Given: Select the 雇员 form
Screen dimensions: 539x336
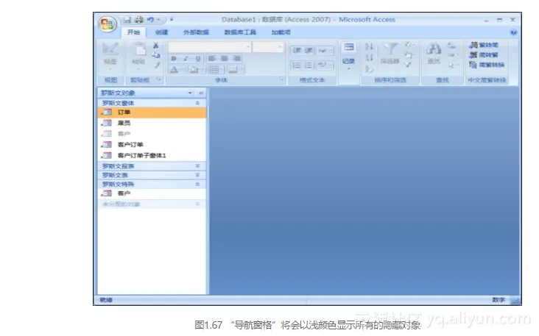Looking at the screenshot, I should (152, 123).
